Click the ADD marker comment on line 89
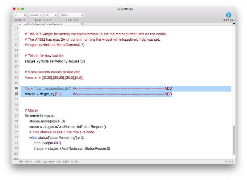The image size is (247, 180). [122, 94]
